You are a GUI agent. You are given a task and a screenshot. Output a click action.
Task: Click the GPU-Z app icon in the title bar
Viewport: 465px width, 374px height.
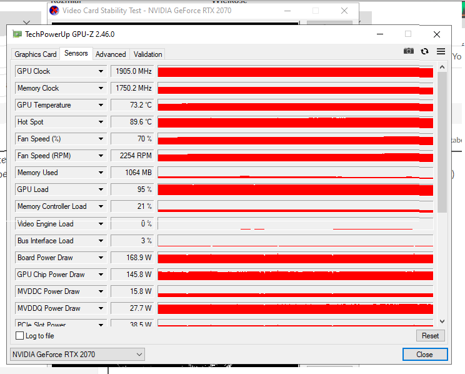[17, 34]
